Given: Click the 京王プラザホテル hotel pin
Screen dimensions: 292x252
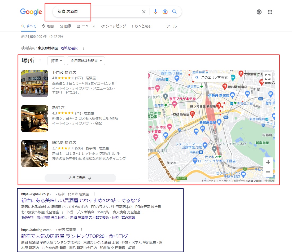Looking at the screenshot, I should 174,104.
